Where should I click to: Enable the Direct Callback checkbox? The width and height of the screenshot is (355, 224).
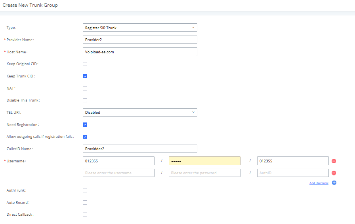(85, 215)
